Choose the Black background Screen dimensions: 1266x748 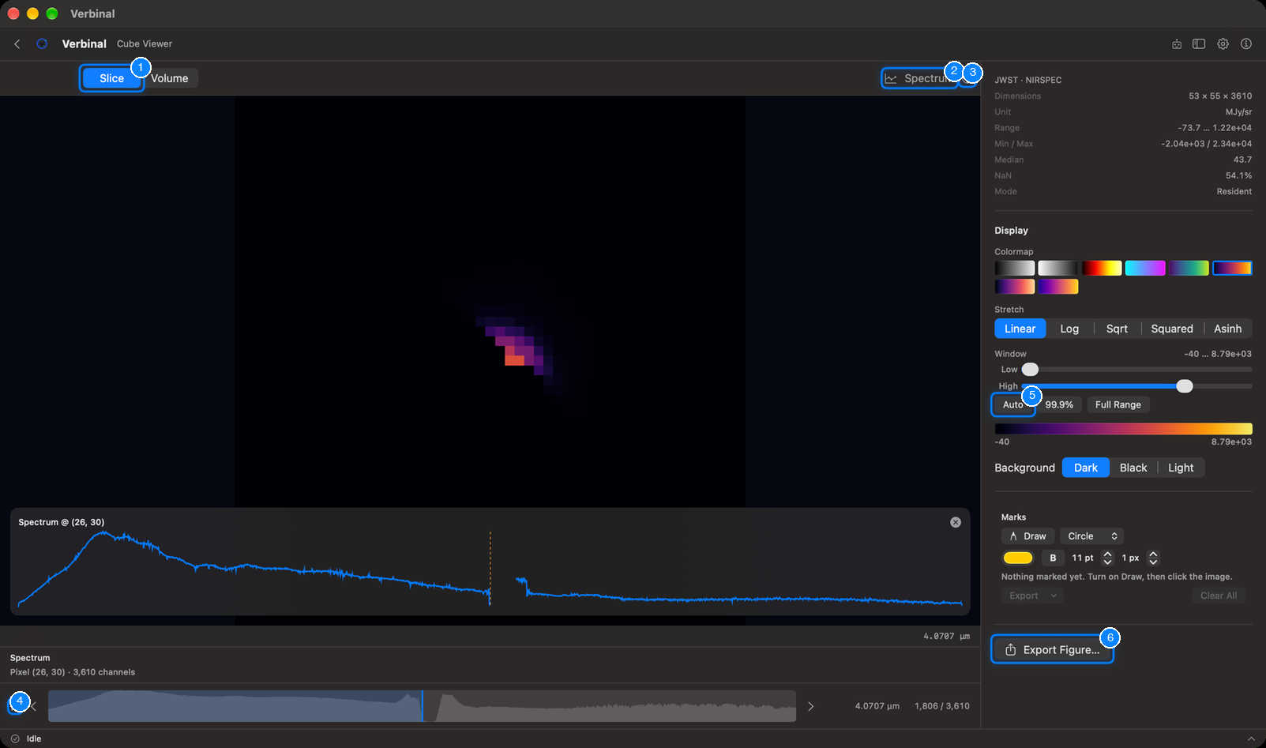point(1133,468)
